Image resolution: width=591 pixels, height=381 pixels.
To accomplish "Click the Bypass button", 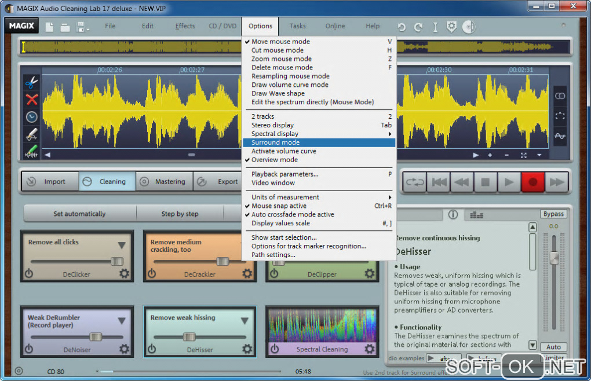I will [x=553, y=214].
